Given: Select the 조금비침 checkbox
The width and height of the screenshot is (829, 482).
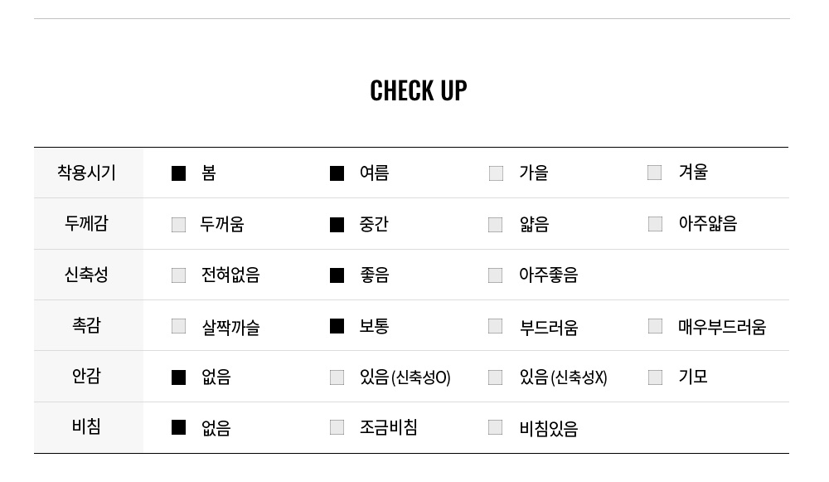Looking at the screenshot, I should [337, 427].
